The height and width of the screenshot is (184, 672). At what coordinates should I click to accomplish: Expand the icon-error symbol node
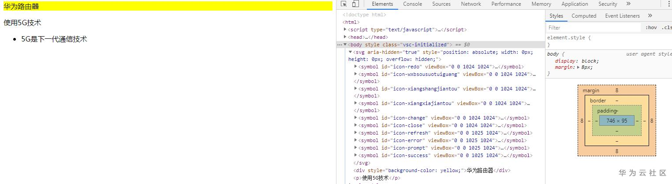click(356, 140)
